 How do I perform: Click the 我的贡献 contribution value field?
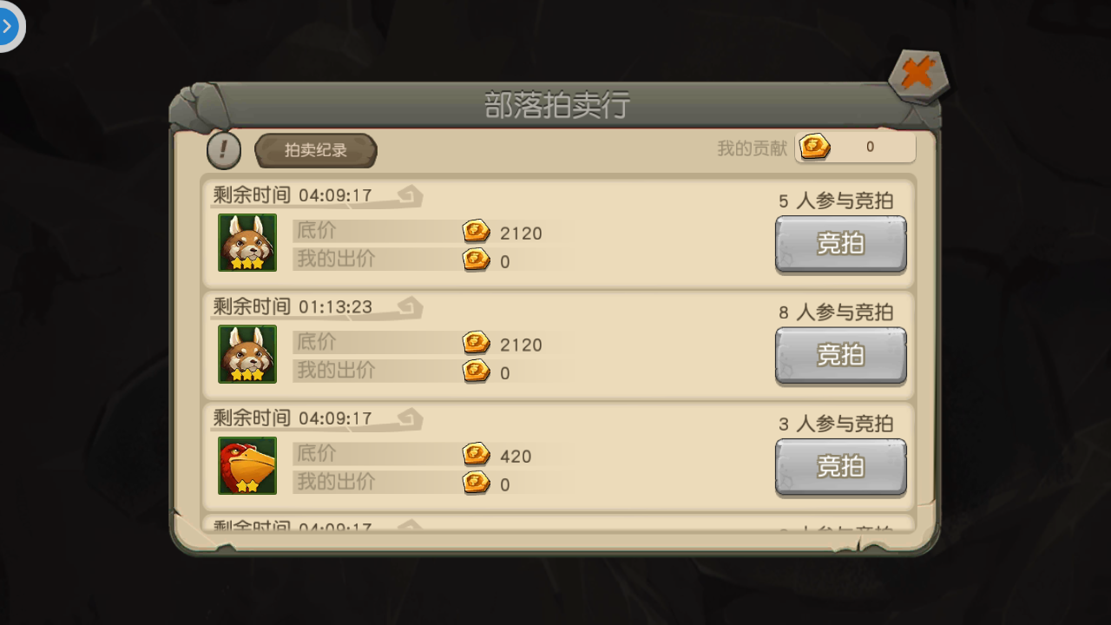coord(856,148)
